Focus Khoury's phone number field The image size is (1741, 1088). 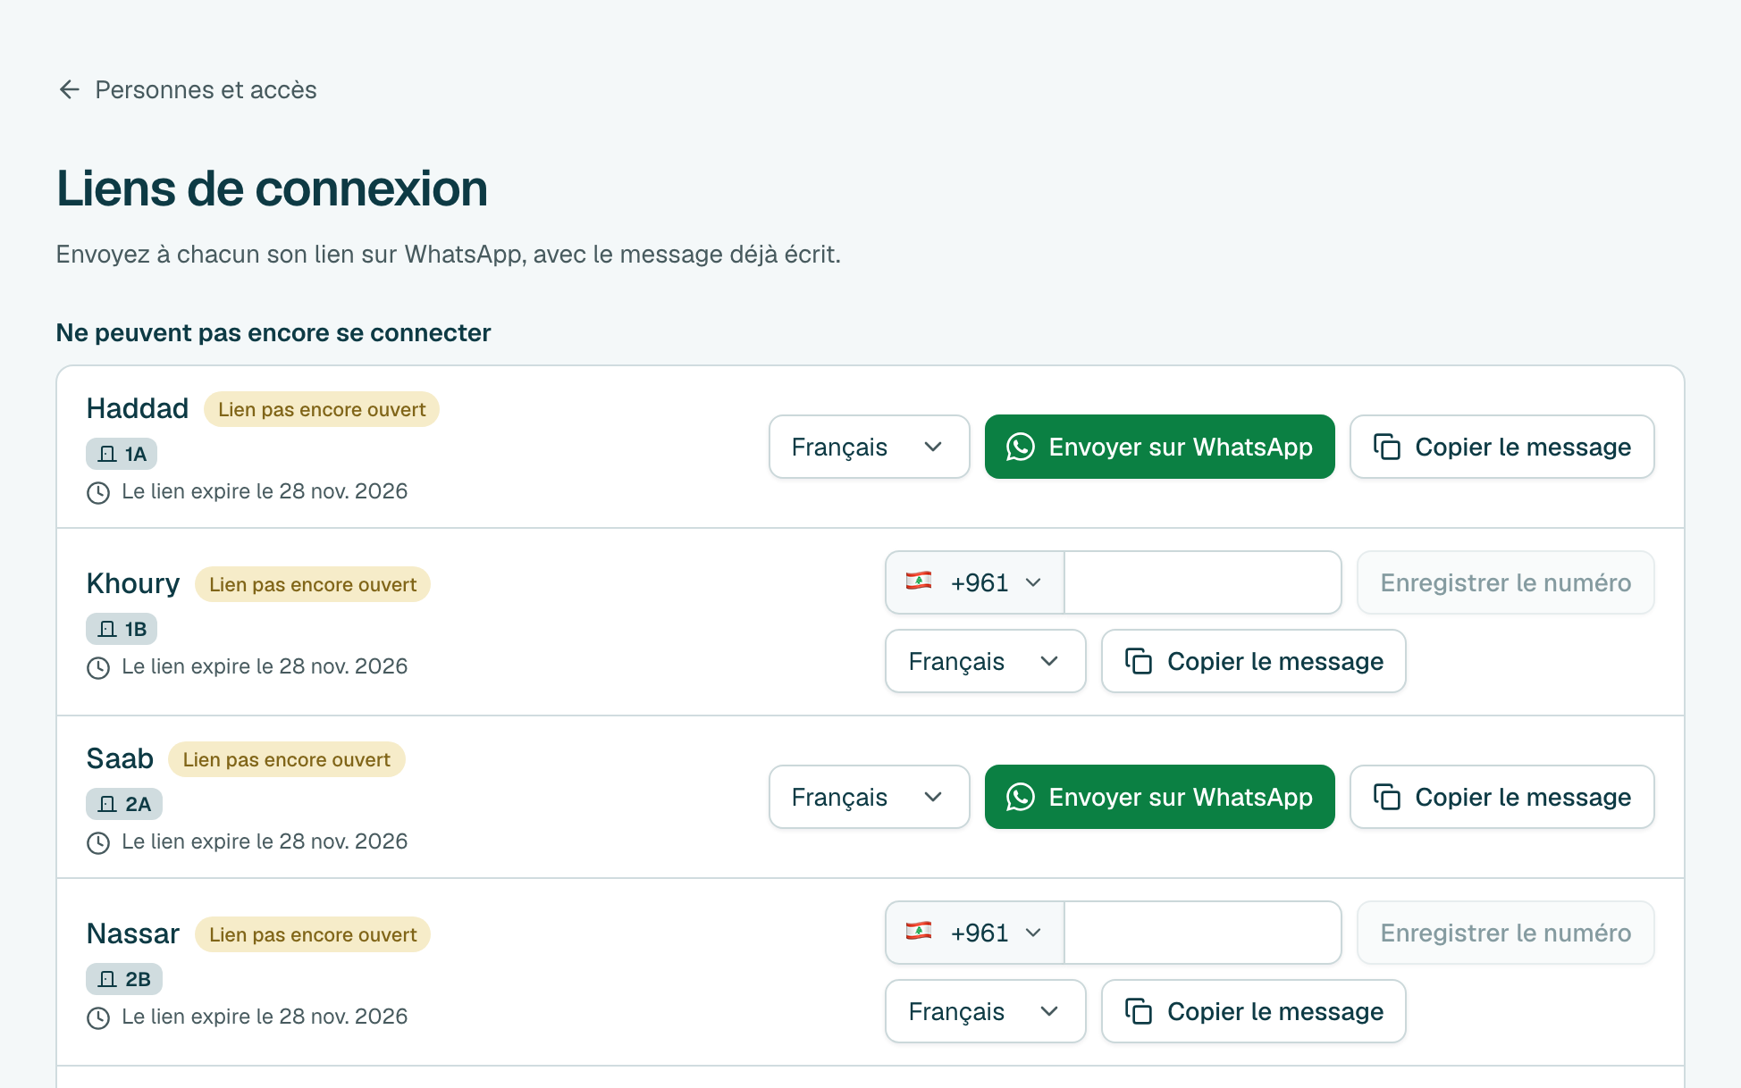pos(1202,582)
